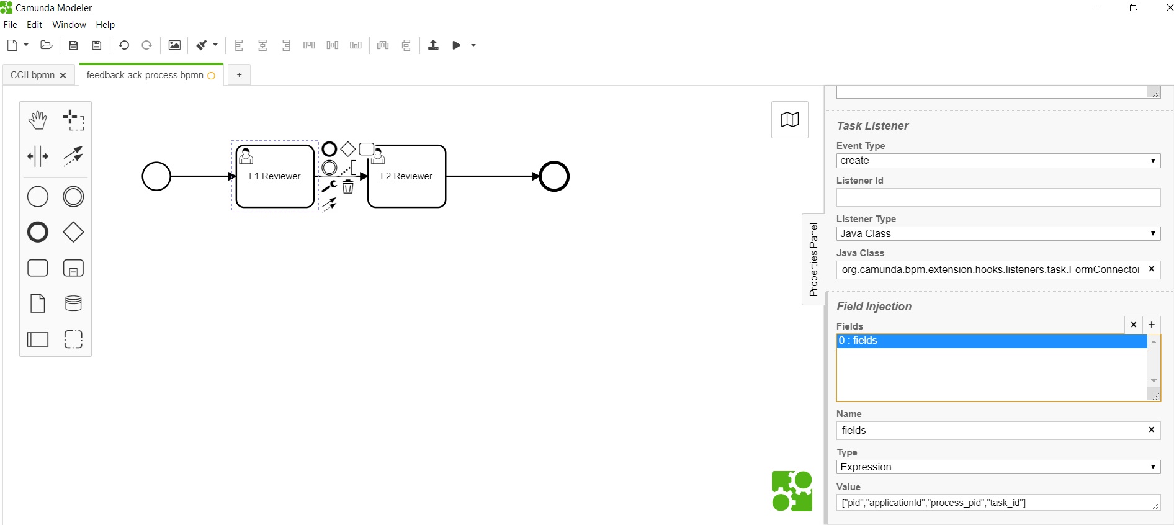
Task: Change element type with wrench icon
Action: pos(329,187)
